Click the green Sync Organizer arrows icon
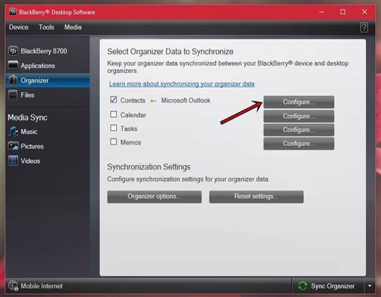 (302, 286)
